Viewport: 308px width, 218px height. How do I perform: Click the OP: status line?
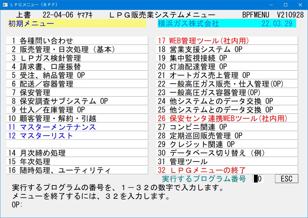(x=17, y=205)
